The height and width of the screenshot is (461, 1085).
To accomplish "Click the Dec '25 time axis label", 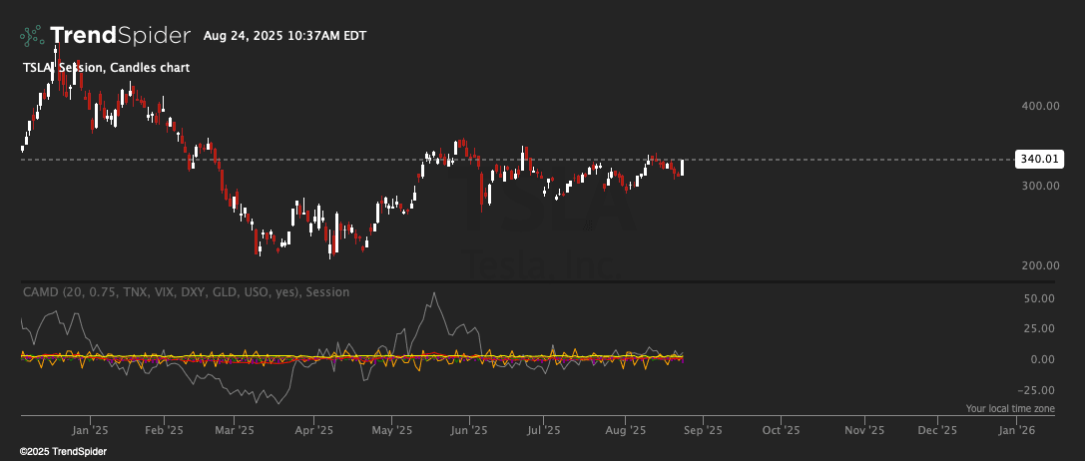I will point(937,430).
